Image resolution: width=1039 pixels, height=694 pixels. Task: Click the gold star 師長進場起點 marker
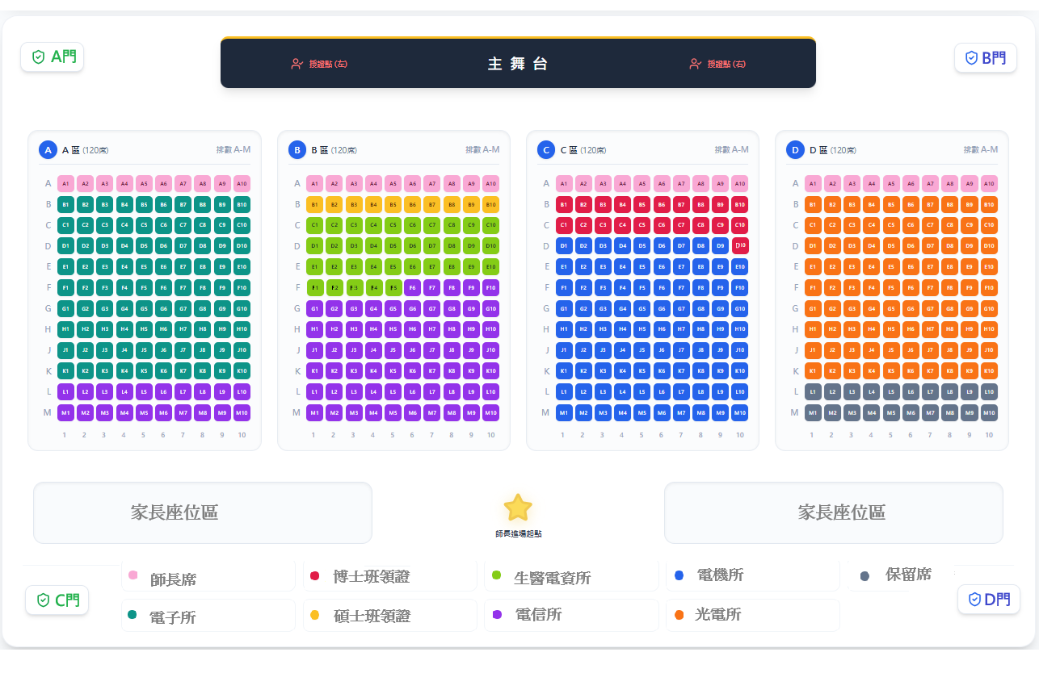click(518, 508)
